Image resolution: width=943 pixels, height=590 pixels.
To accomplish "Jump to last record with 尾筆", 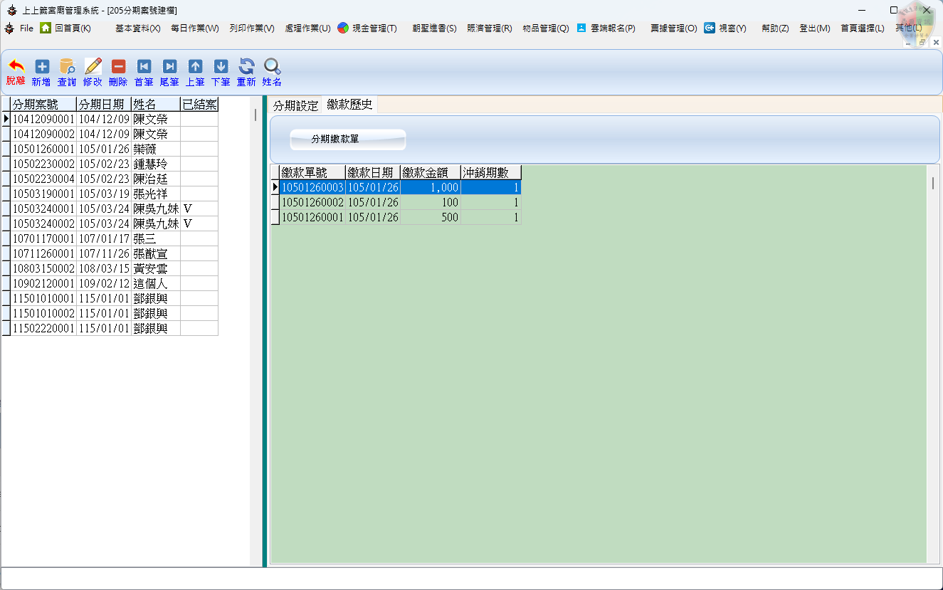I will [169, 67].
